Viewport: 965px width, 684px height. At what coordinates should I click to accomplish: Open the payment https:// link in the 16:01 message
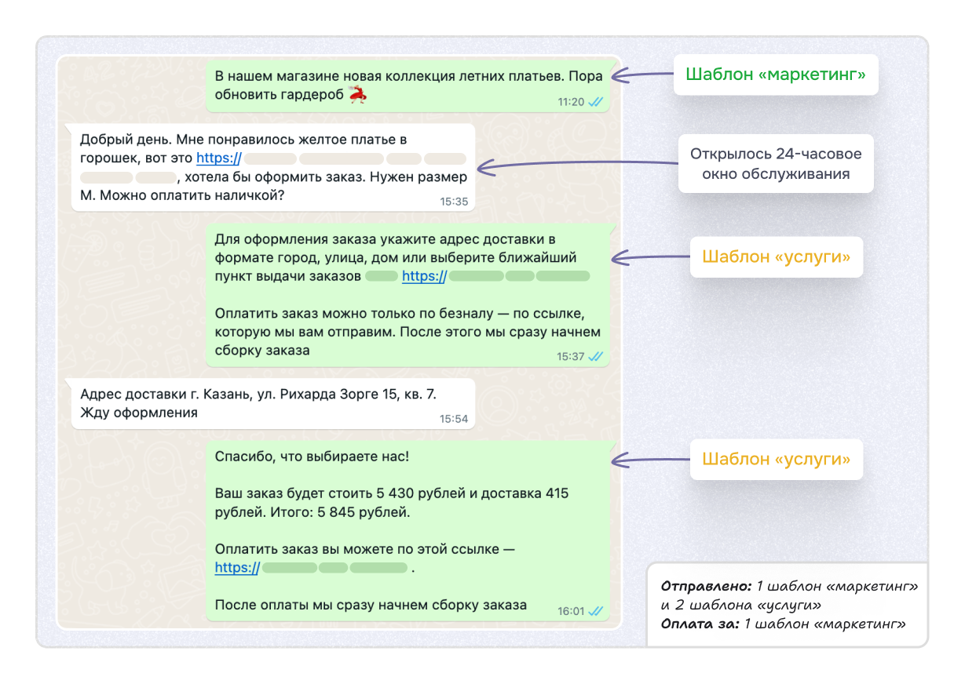pyautogui.click(x=235, y=567)
